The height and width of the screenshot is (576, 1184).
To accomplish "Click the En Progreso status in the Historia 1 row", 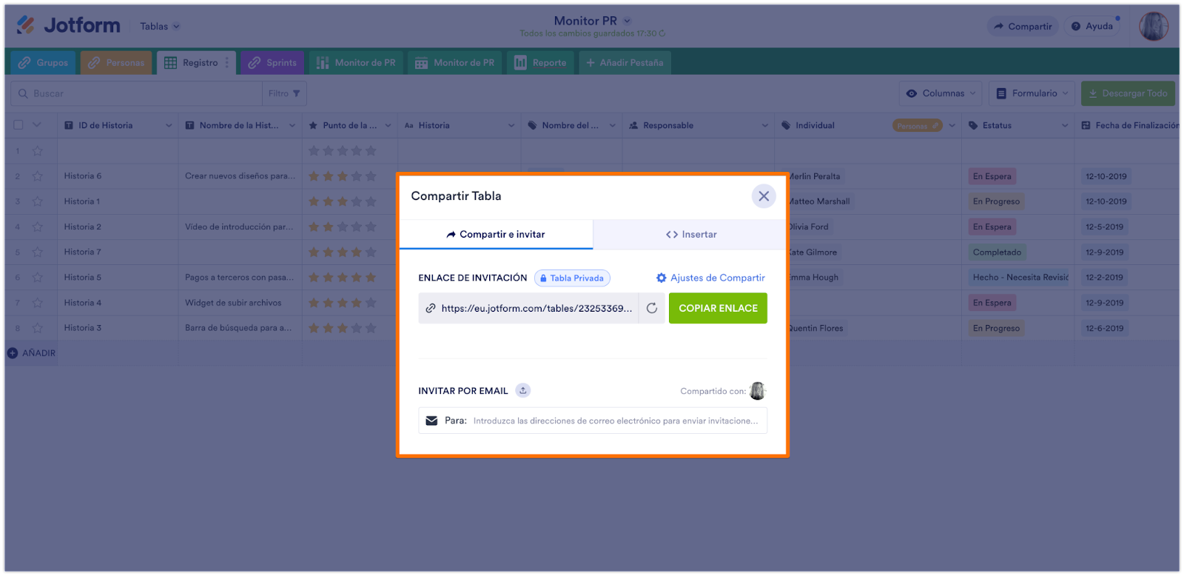I will [996, 201].
